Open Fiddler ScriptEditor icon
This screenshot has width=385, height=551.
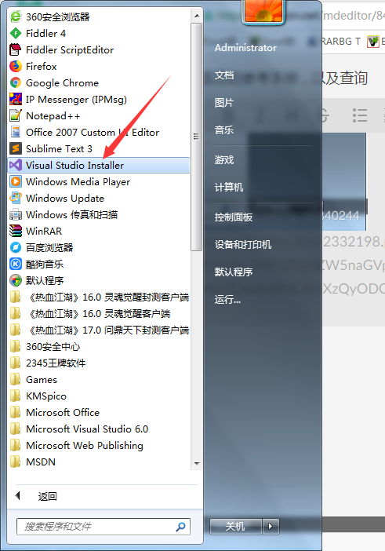click(16, 50)
